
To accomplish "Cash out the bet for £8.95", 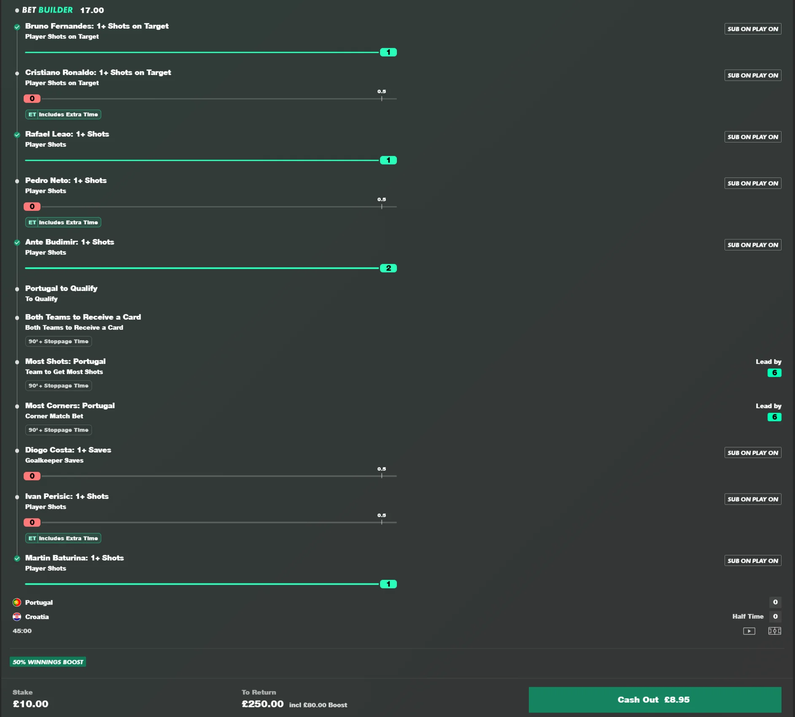I will (655, 700).
